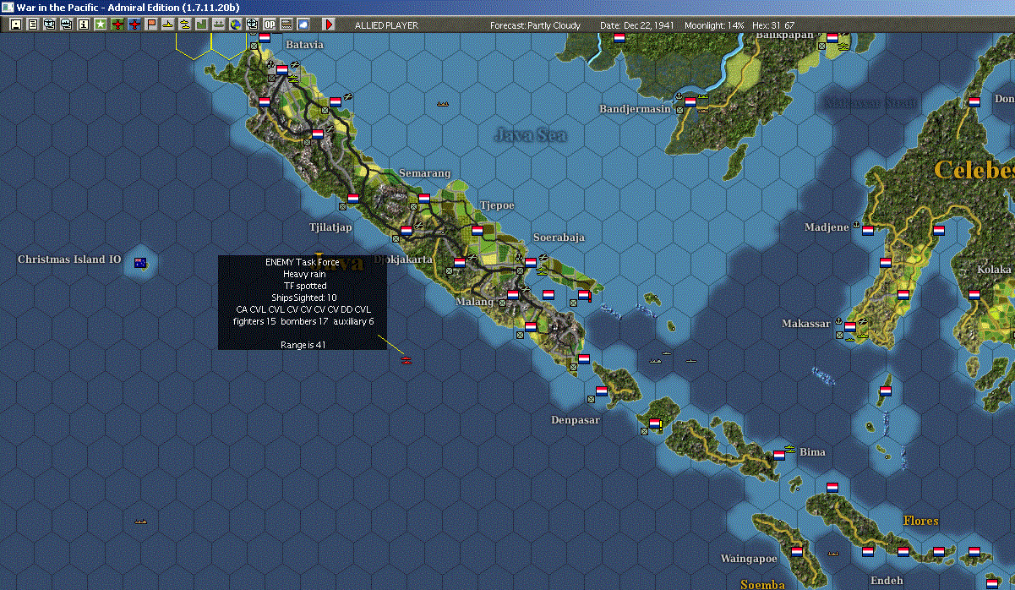Select Christmas Island IO Australian flag
The height and width of the screenshot is (590, 1015).
coord(139,263)
